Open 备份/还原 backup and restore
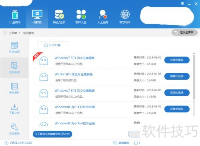 59,17
